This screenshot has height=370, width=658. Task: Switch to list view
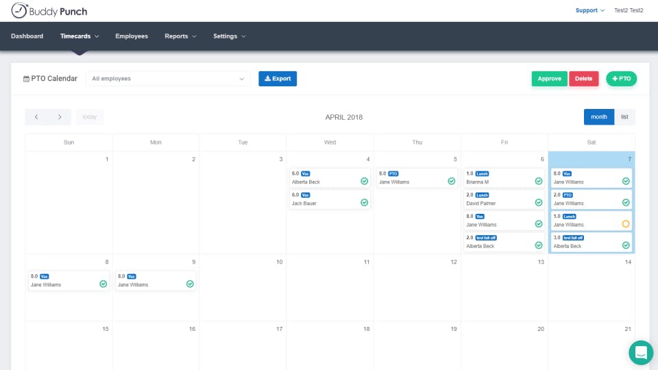[624, 117]
